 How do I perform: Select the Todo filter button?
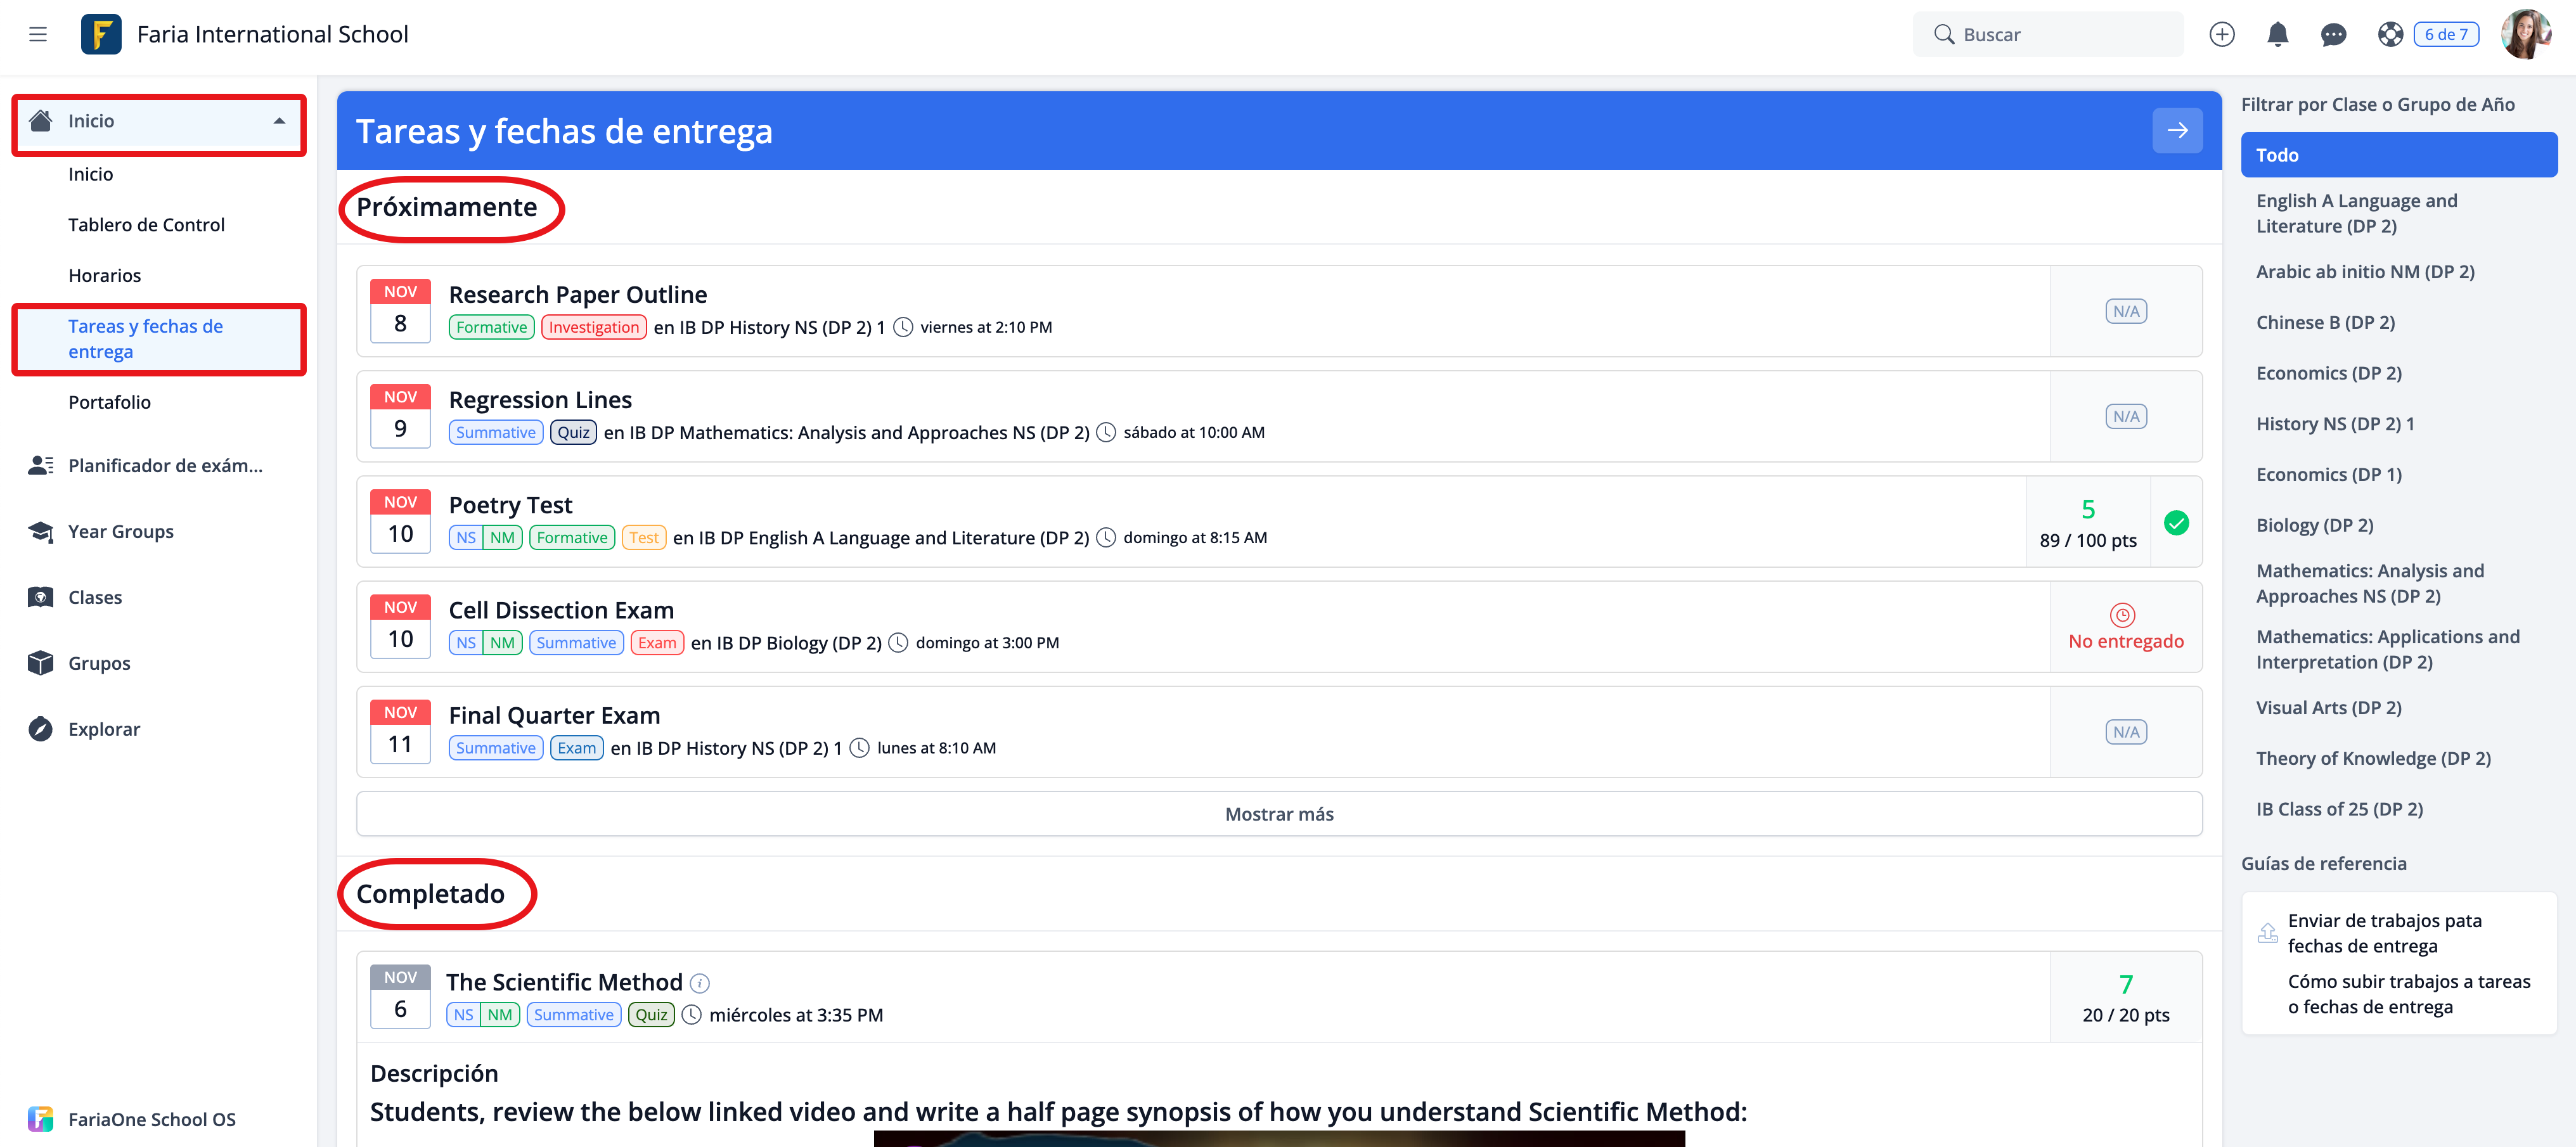click(x=2398, y=155)
